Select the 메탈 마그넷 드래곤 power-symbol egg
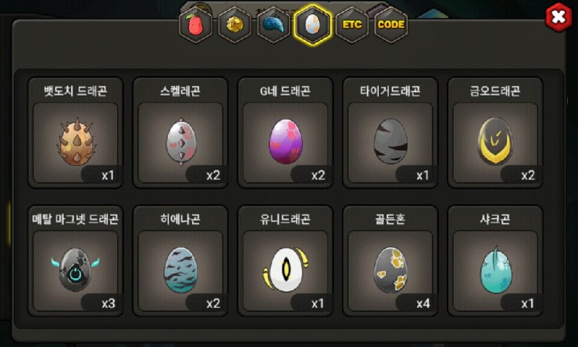The width and height of the screenshot is (578, 347). 76,270
